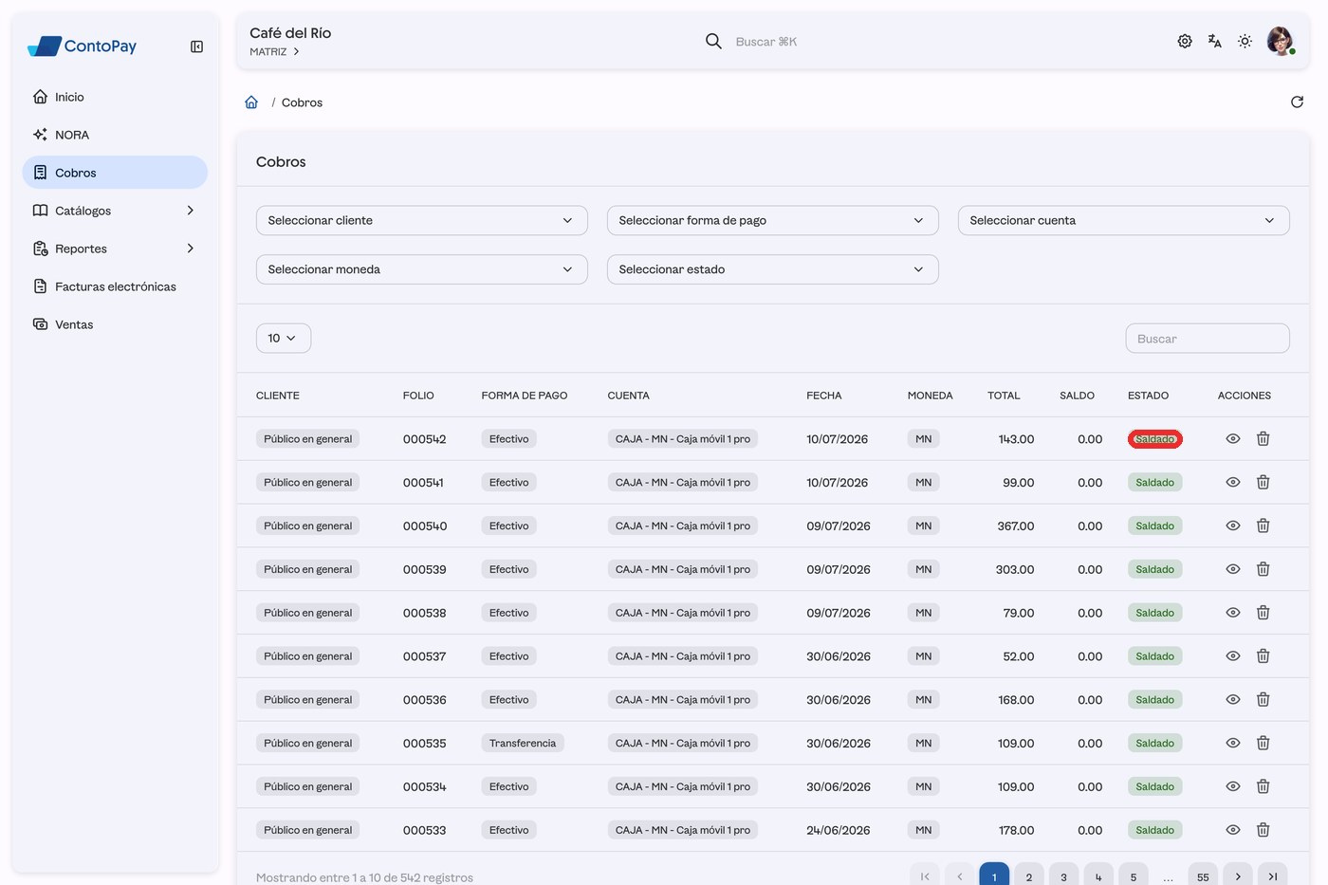1328x885 pixels.
Task: Expand the Reportes sidebar menu
Action: coord(115,249)
